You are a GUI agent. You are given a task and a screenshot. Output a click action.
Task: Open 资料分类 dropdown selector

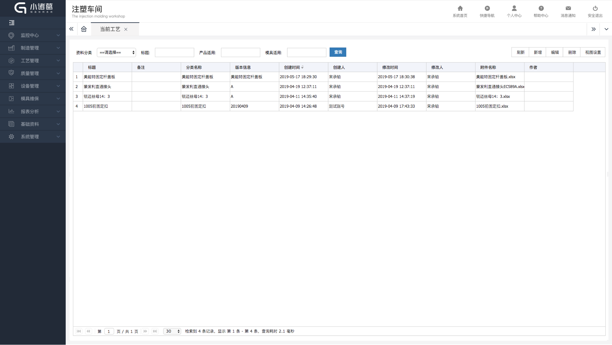click(x=116, y=53)
